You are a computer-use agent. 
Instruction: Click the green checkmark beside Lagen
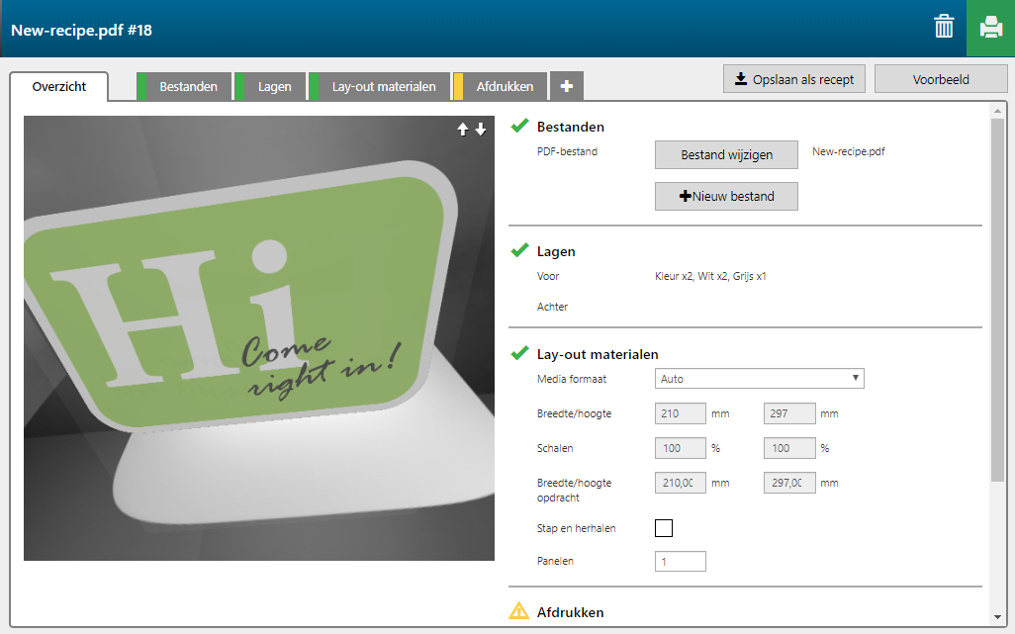point(519,250)
